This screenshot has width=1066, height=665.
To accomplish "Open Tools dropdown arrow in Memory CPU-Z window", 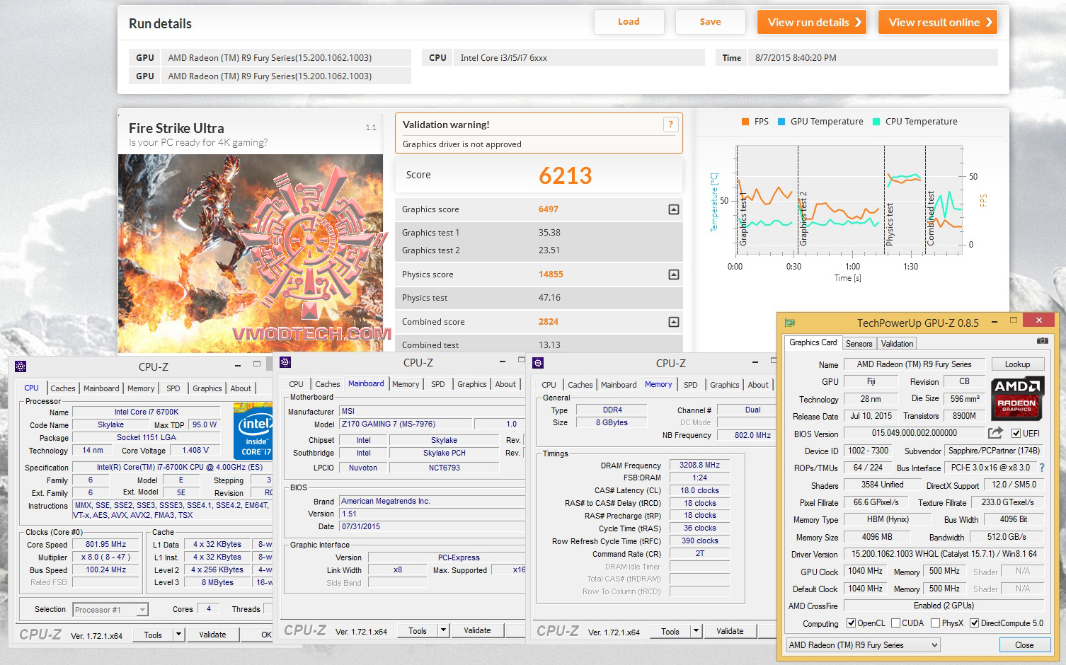I will (696, 631).
